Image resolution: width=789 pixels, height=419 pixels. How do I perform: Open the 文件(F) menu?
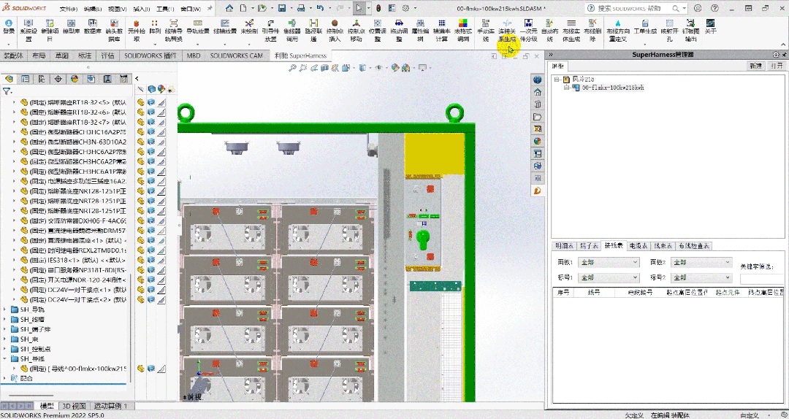(69, 9)
